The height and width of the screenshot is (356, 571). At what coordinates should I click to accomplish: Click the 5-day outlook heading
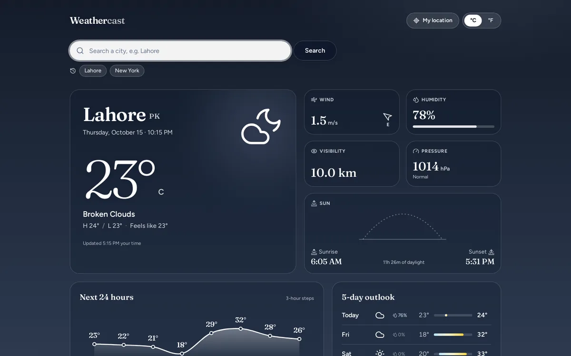[x=368, y=297]
